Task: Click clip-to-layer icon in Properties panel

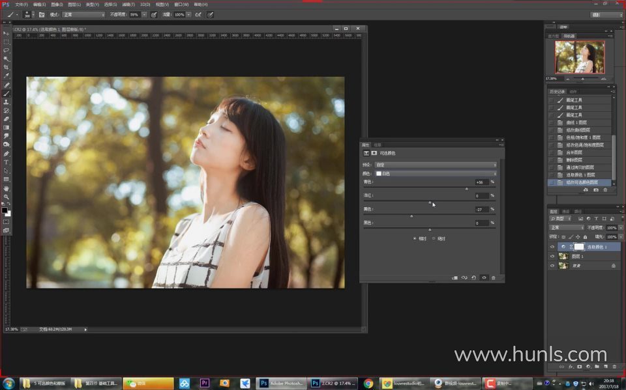Action: (x=455, y=277)
